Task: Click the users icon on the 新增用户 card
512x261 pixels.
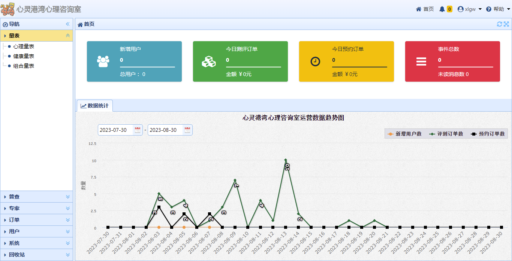Action: coord(103,61)
